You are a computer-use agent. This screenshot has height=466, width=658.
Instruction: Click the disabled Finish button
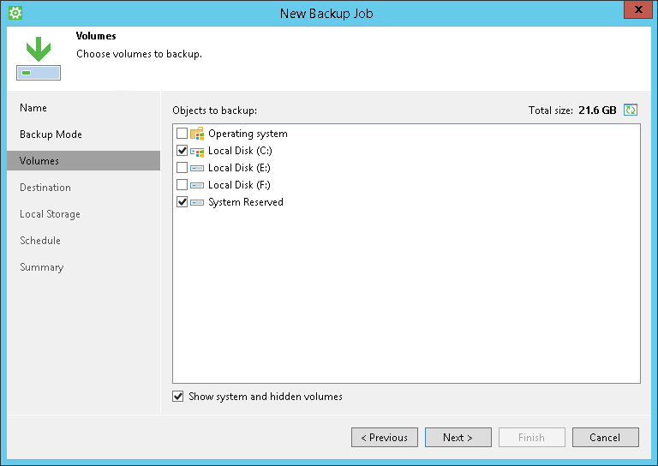[x=532, y=438]
